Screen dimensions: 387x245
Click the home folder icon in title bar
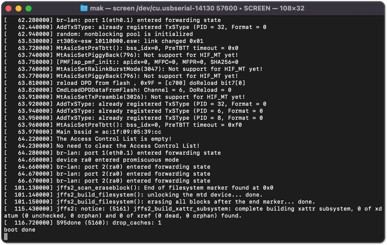click(x=84, y=8)
